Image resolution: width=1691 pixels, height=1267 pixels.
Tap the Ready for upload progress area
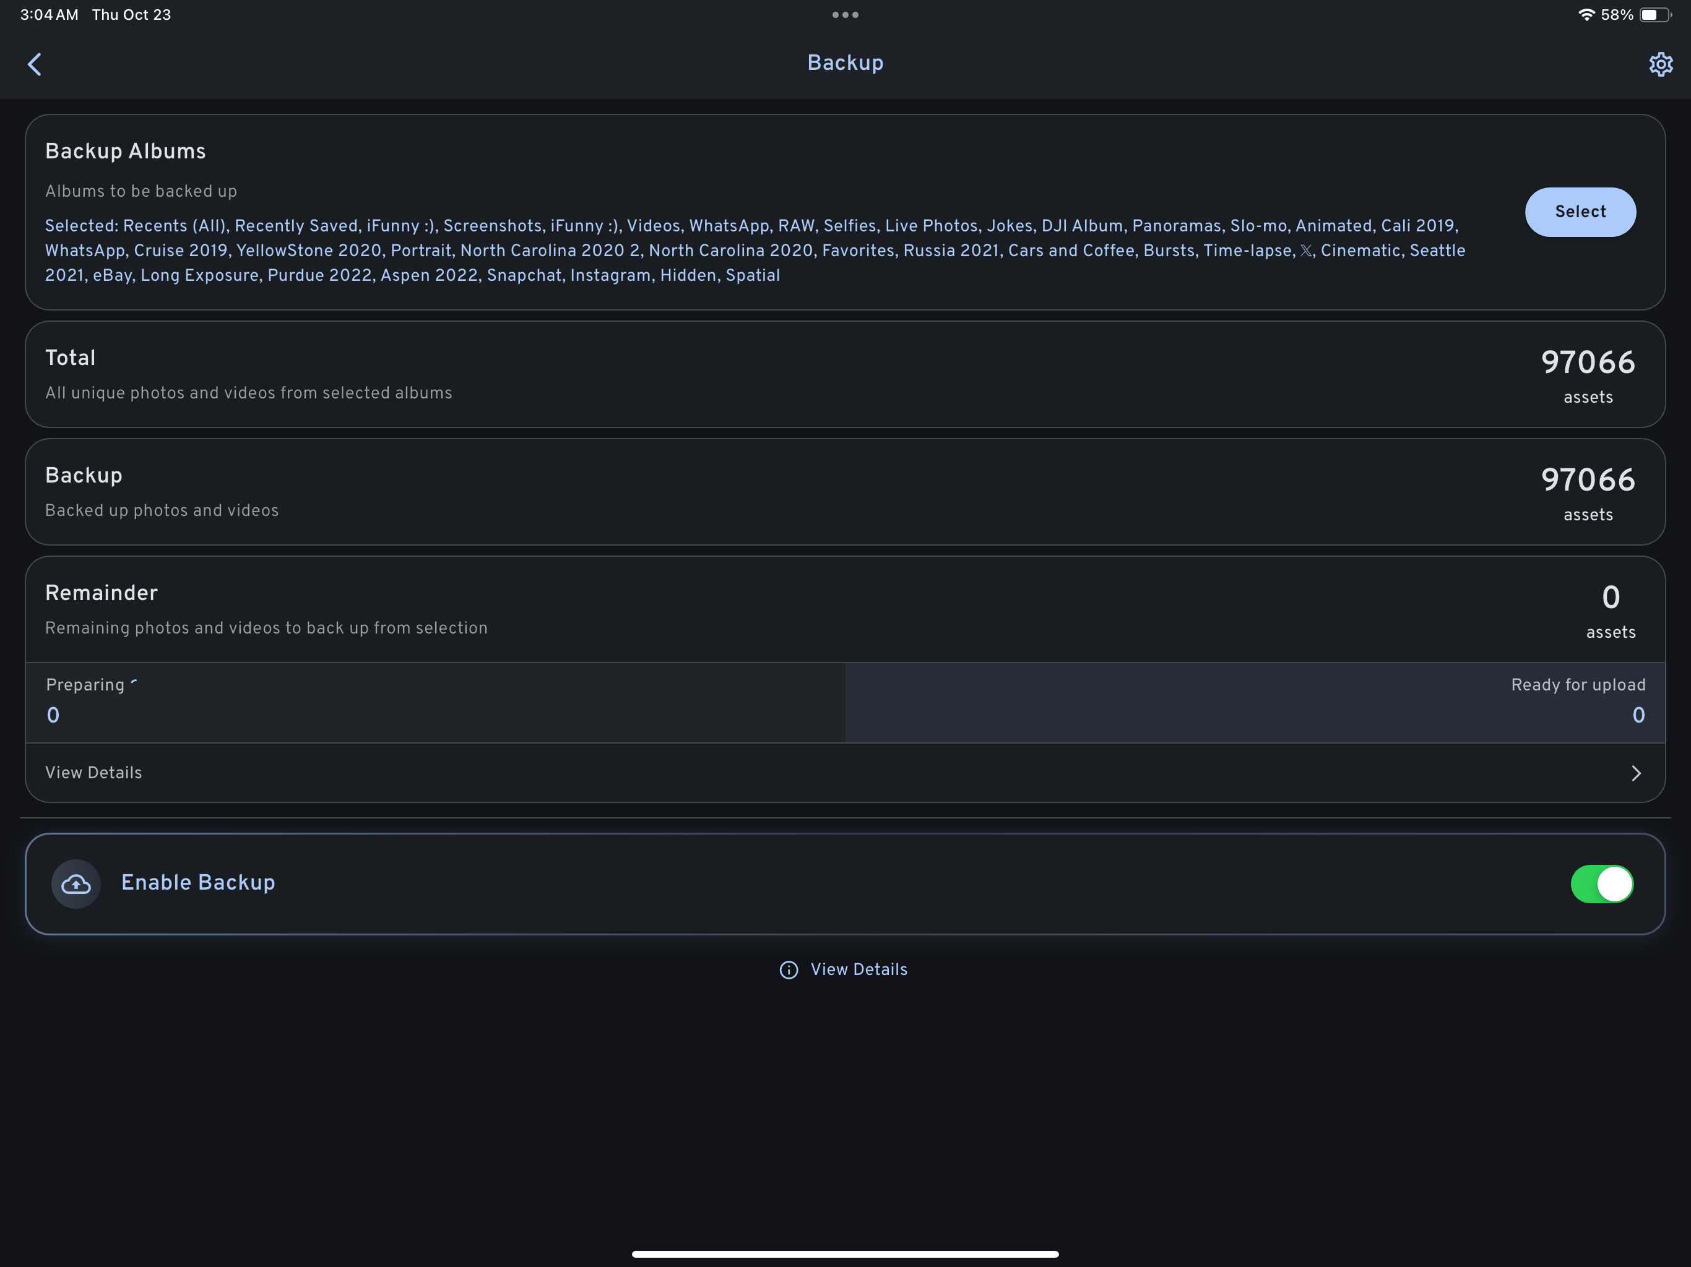click(x=1254, y=702)
